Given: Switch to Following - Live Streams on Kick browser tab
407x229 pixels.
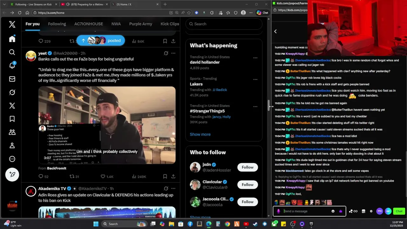Looking at the screenshot, I should (x=33, y=4).
